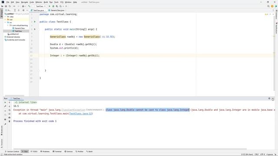Click the ClassCastException link in console

(x=73, y=110)
